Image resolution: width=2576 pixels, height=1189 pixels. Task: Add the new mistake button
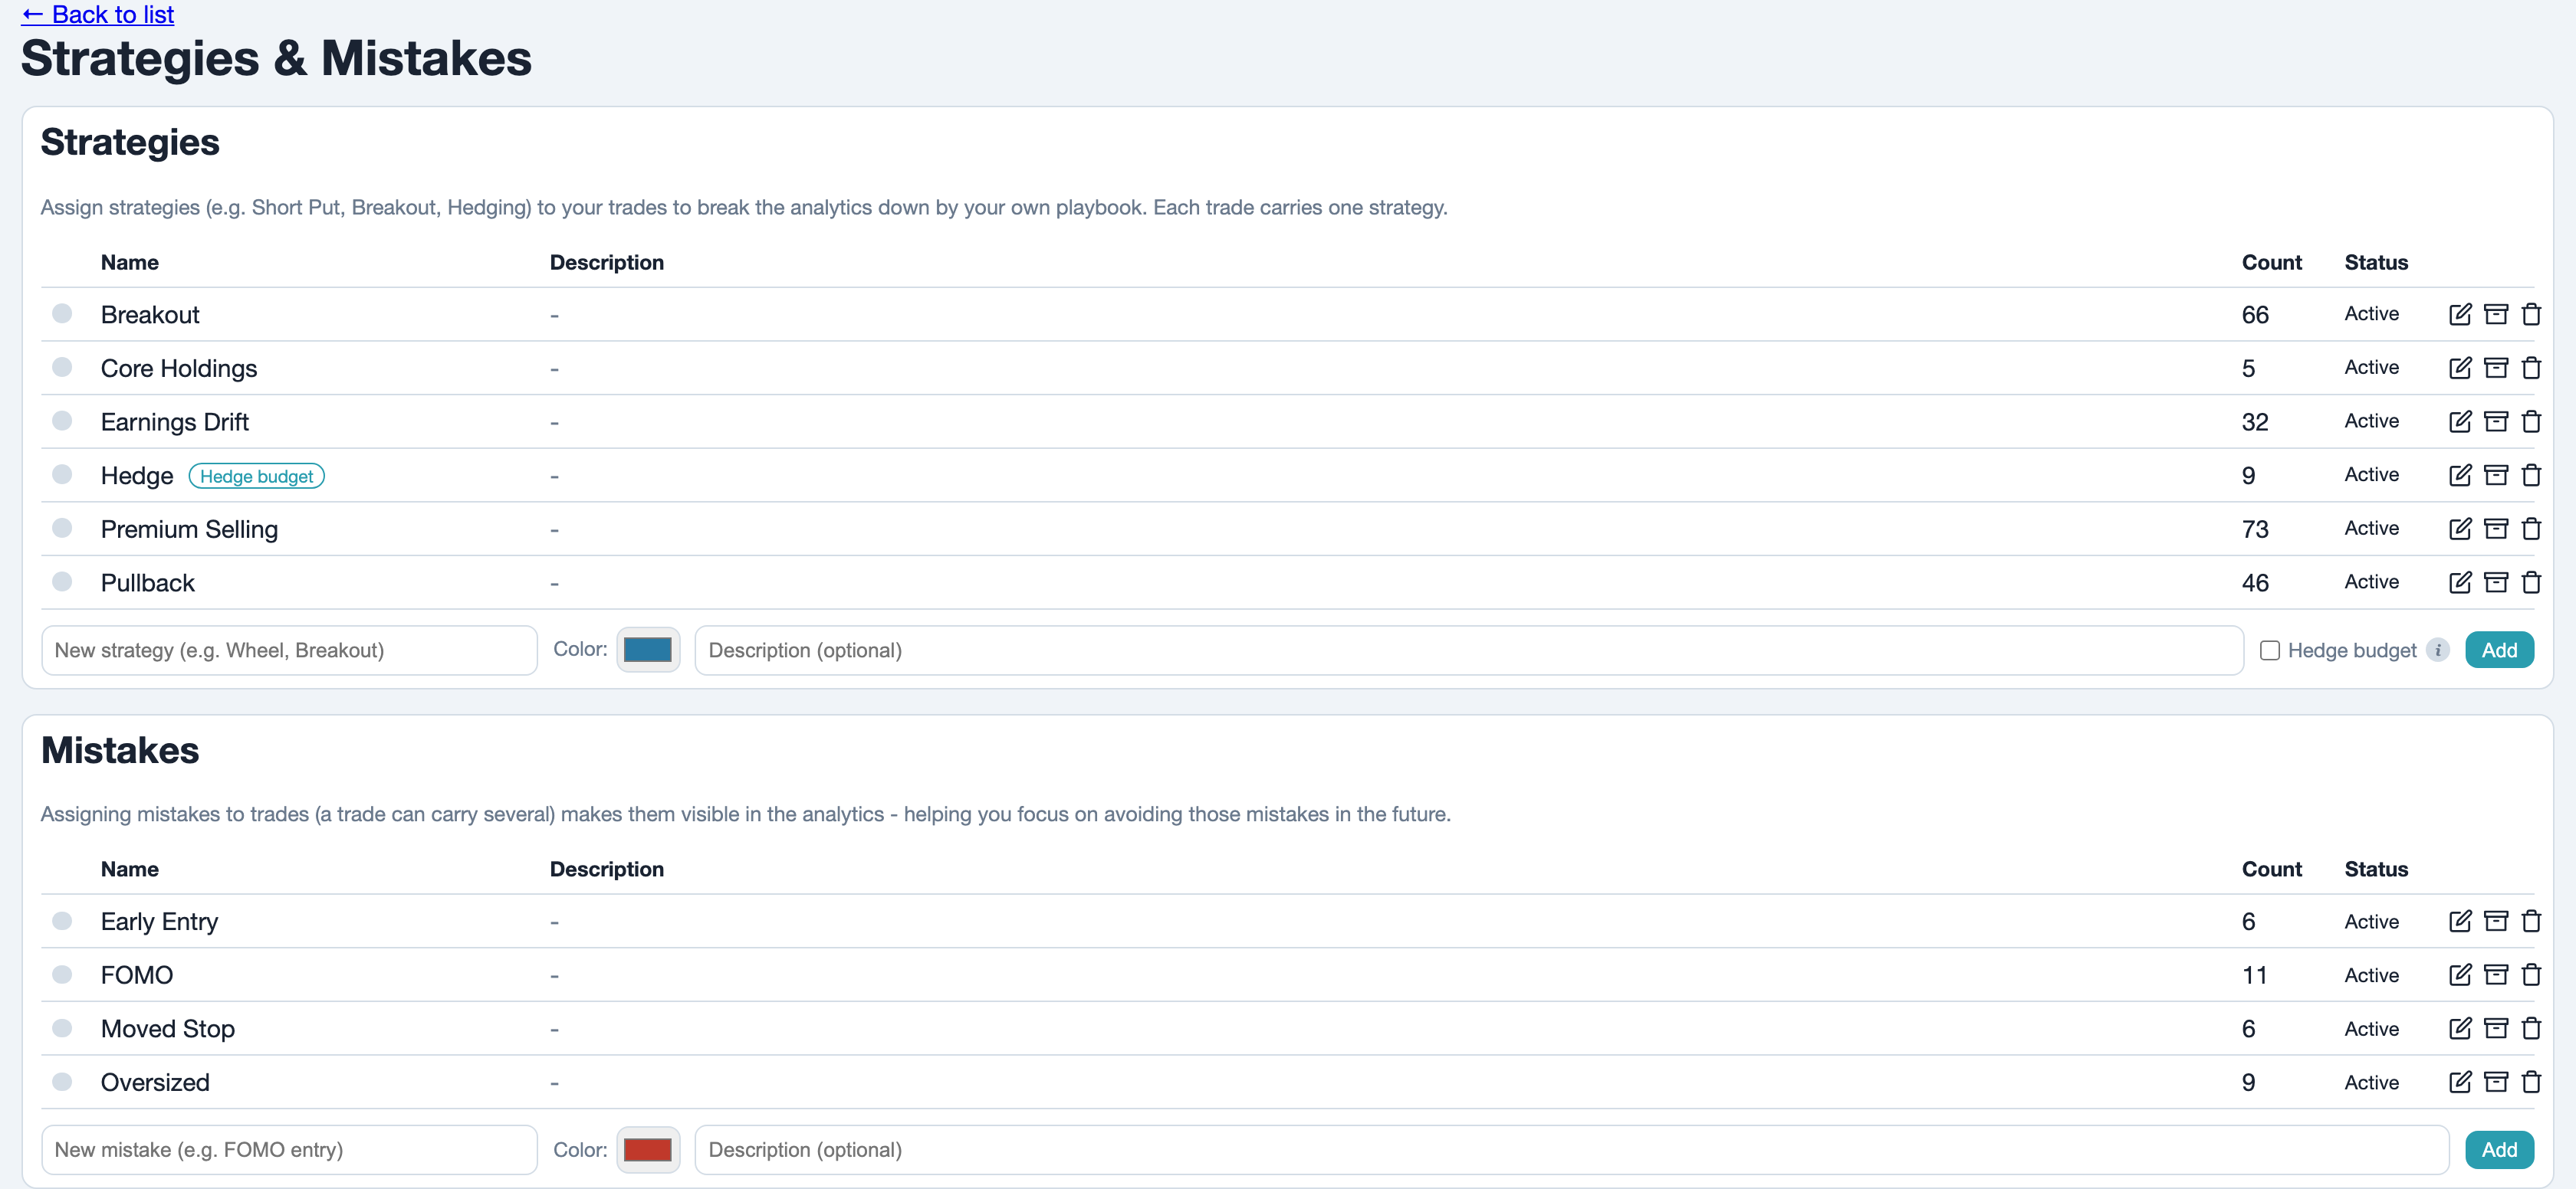pos(2499,1150)
